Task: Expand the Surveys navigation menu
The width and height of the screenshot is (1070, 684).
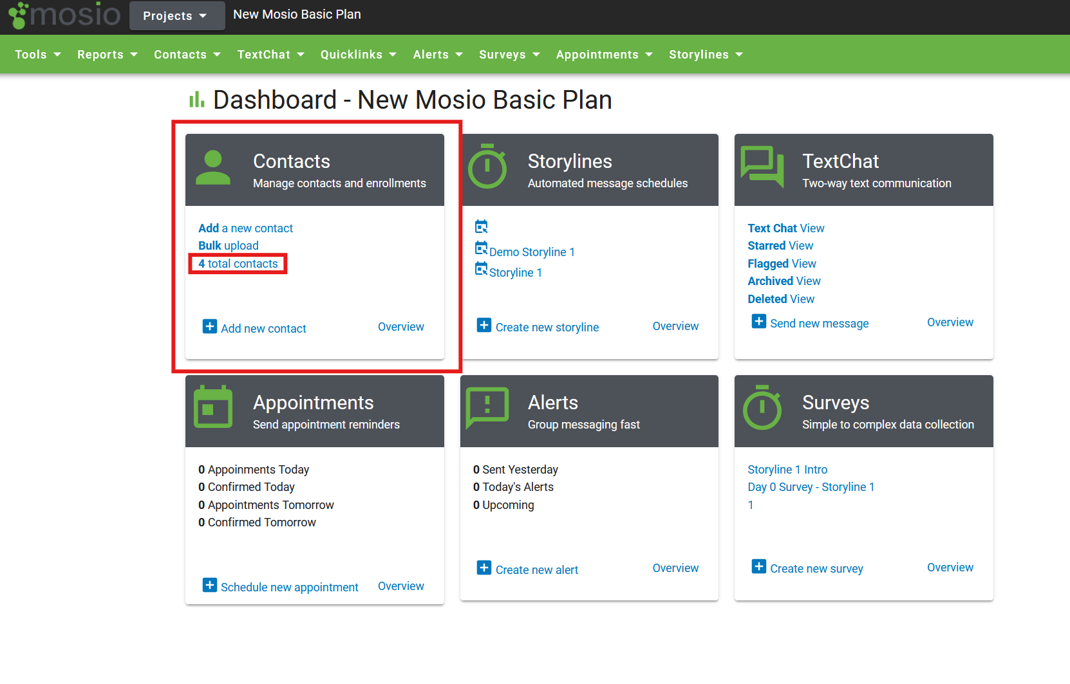Action: pos(509,55)
